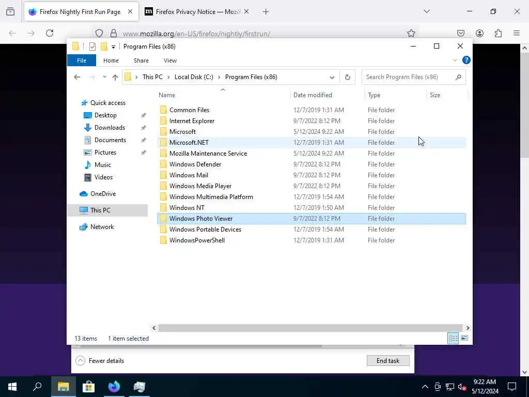Bookmark this page with Firefox star icon
This screenshot has height=397, width=529.
pyautogui.click(x=411, y=33)
